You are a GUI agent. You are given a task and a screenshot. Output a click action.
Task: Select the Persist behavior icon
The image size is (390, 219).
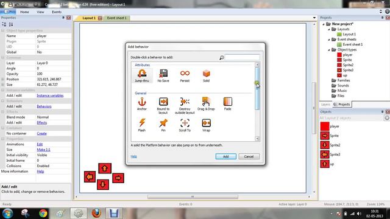185,74
